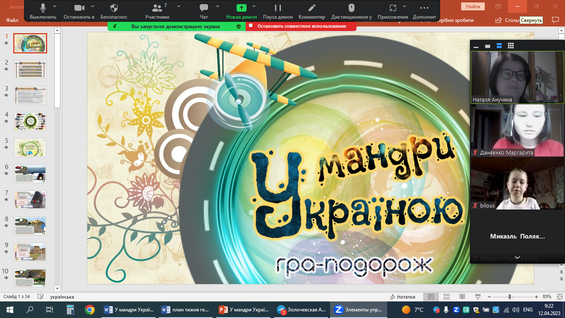This screenshot has height=318, width=565.
Task: Switch to Word window план тижня
Action: 186,310
